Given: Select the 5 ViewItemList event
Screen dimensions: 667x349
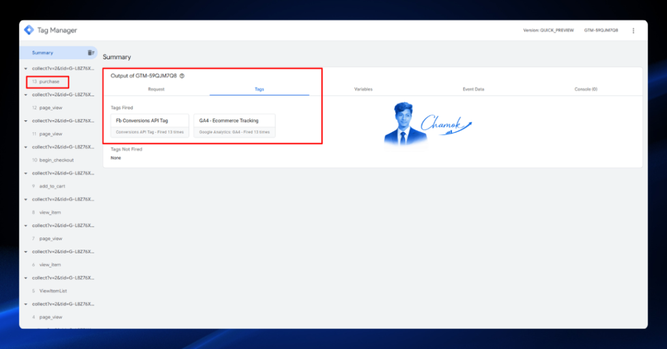Looking at the screenshot, I should (x=50, y=291).
